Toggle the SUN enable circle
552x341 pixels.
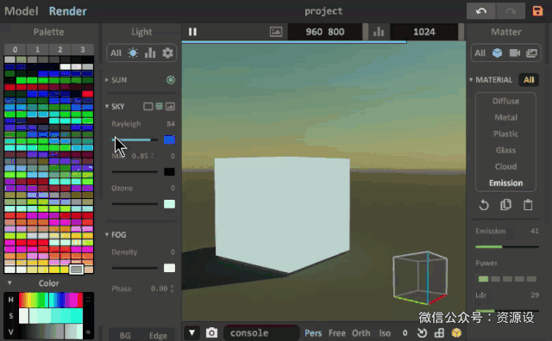(171, 80)
